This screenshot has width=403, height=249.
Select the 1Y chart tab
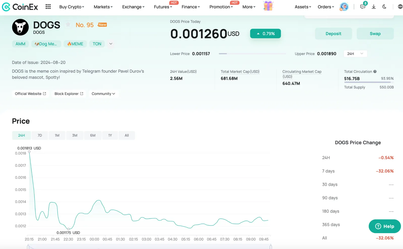(x=110, y=135)
